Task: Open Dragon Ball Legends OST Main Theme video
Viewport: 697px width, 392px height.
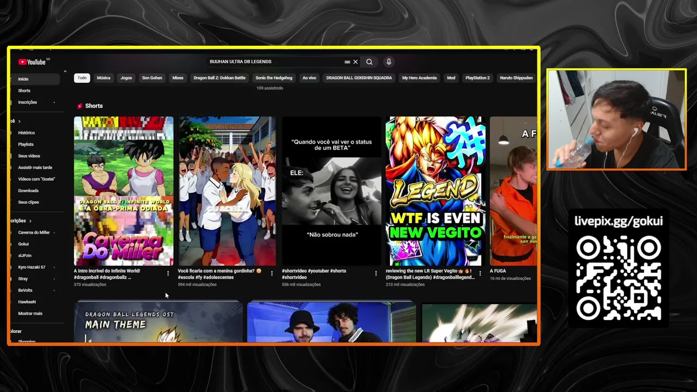Action: pyautogui.click(x=158, y=322)
